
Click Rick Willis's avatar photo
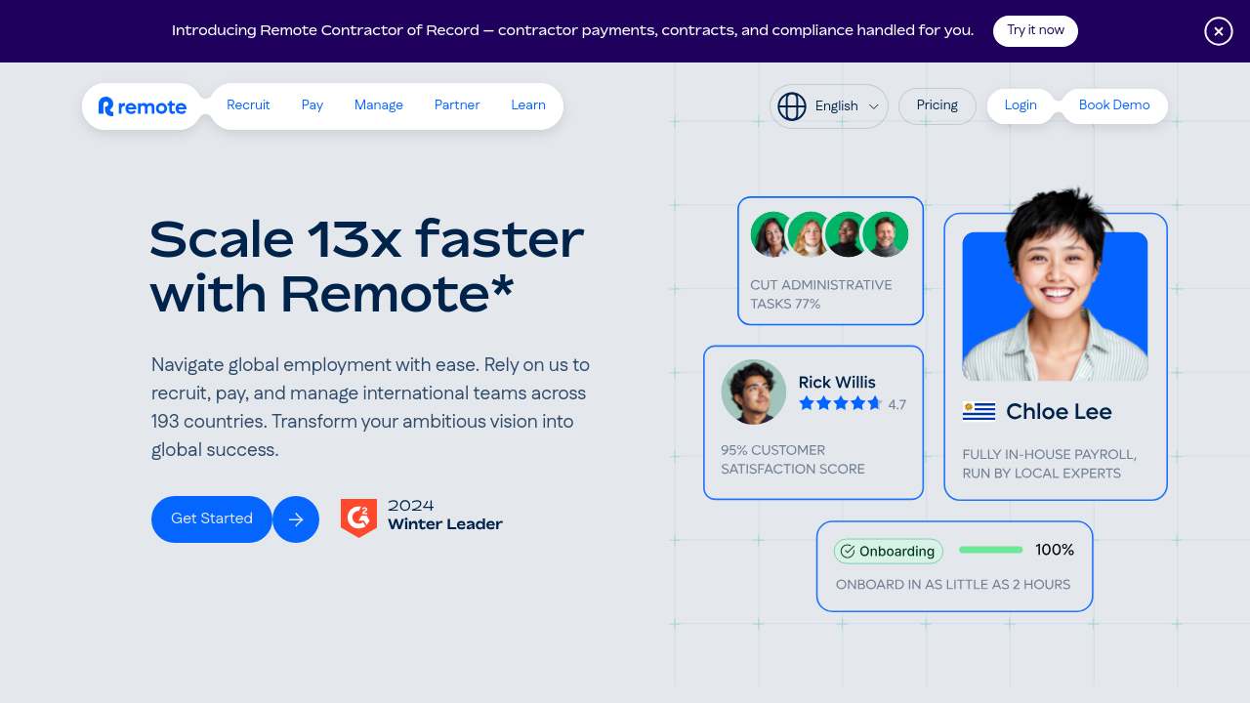pyautogui.click(x=753, y=392)
